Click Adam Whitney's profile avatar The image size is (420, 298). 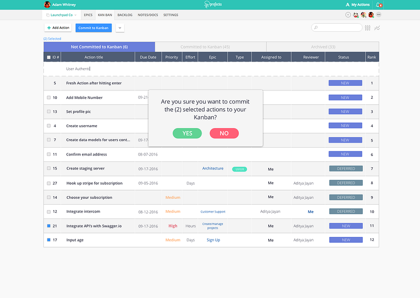click(47, 4)
